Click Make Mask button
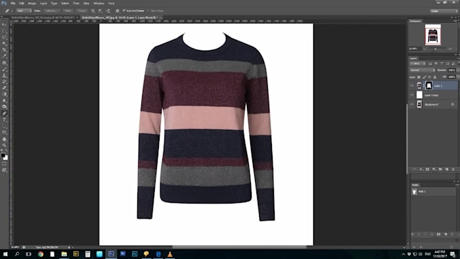 pos(68,11)
